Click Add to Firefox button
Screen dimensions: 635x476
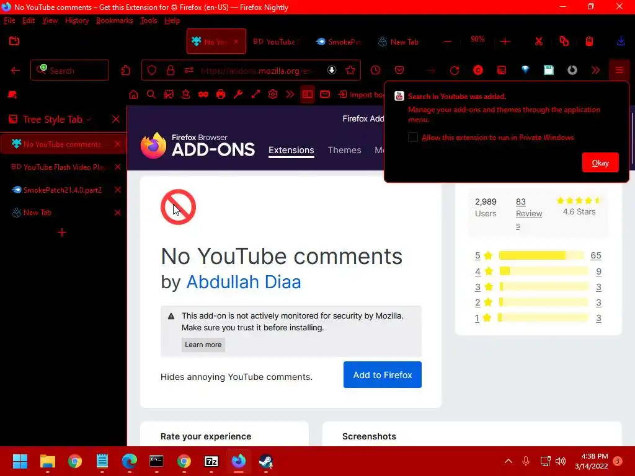[382, 375]
